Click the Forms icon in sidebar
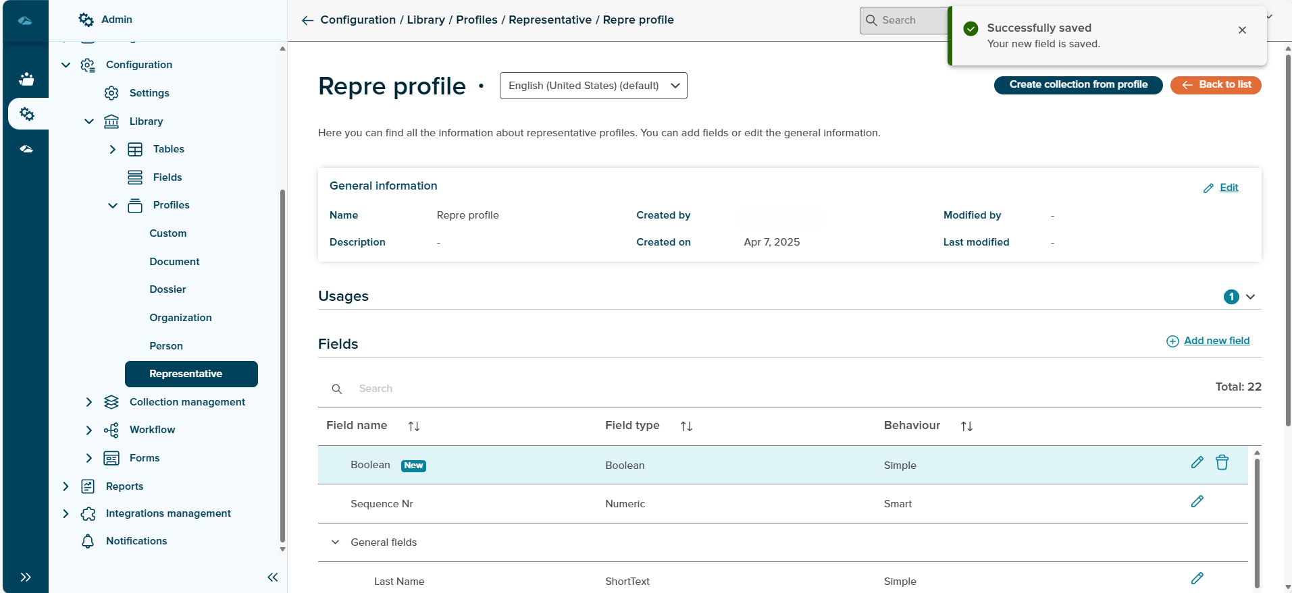1292x593 pixels. [x=111, y=458]
